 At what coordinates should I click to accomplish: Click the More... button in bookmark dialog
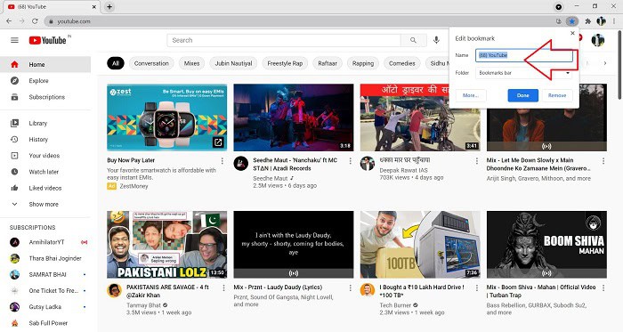(x=471, y=95)
